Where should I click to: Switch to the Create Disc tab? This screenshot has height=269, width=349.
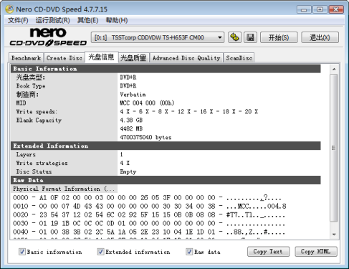click(64, 58)
